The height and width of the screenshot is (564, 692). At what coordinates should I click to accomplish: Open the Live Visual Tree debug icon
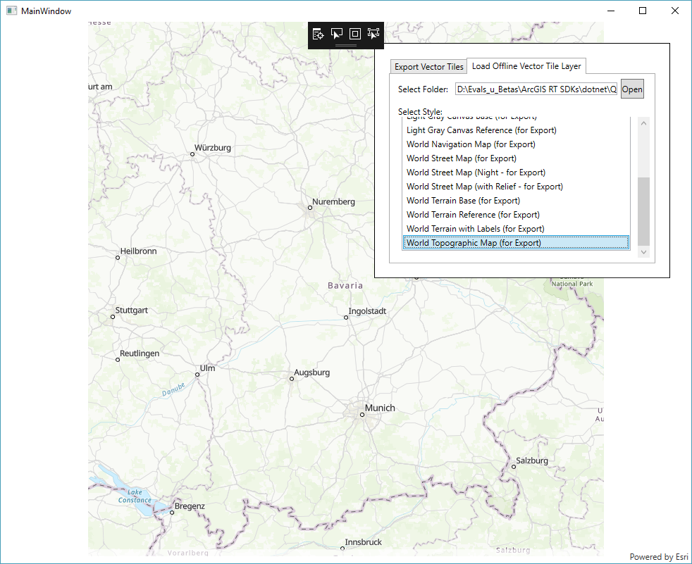coord(319,34)
